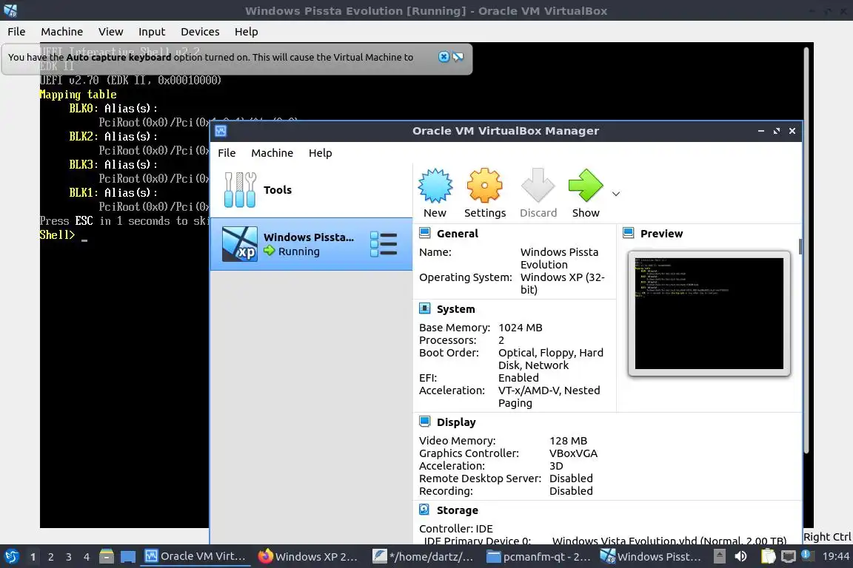This screenshot has width=853, height=568.
Task: Switch to pcmanfm-qt taskbar entry
Action: tap(538, 557)
